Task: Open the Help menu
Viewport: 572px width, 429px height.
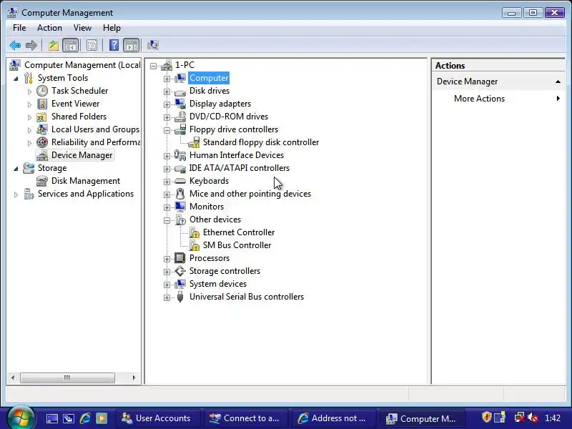Action: pos(112,28)
